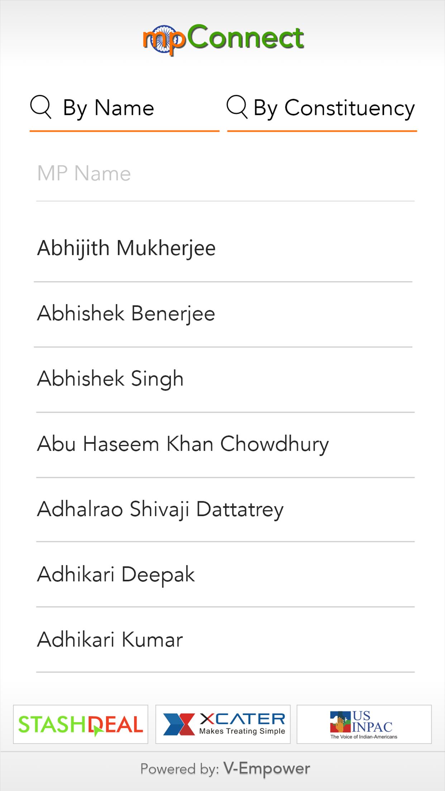Open Abhishek Singh's entry

(110, 379)
